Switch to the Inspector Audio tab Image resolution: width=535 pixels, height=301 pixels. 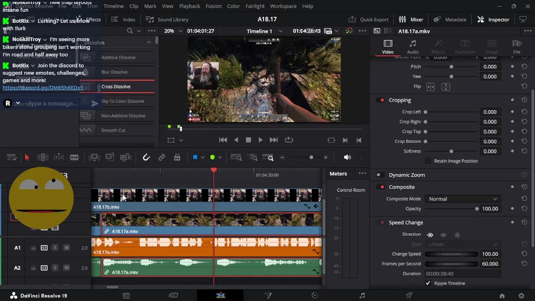click(413, 47)
